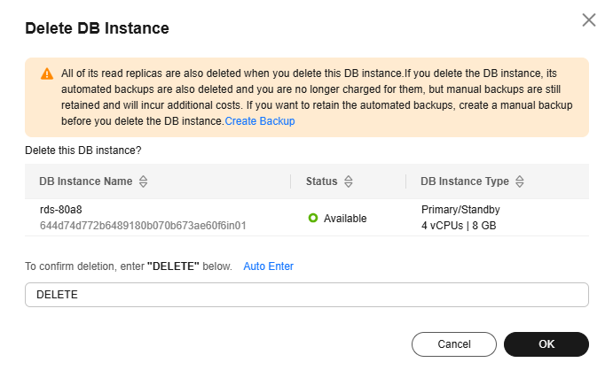
Task: Sort the Status column
Action: coord(349,181)
